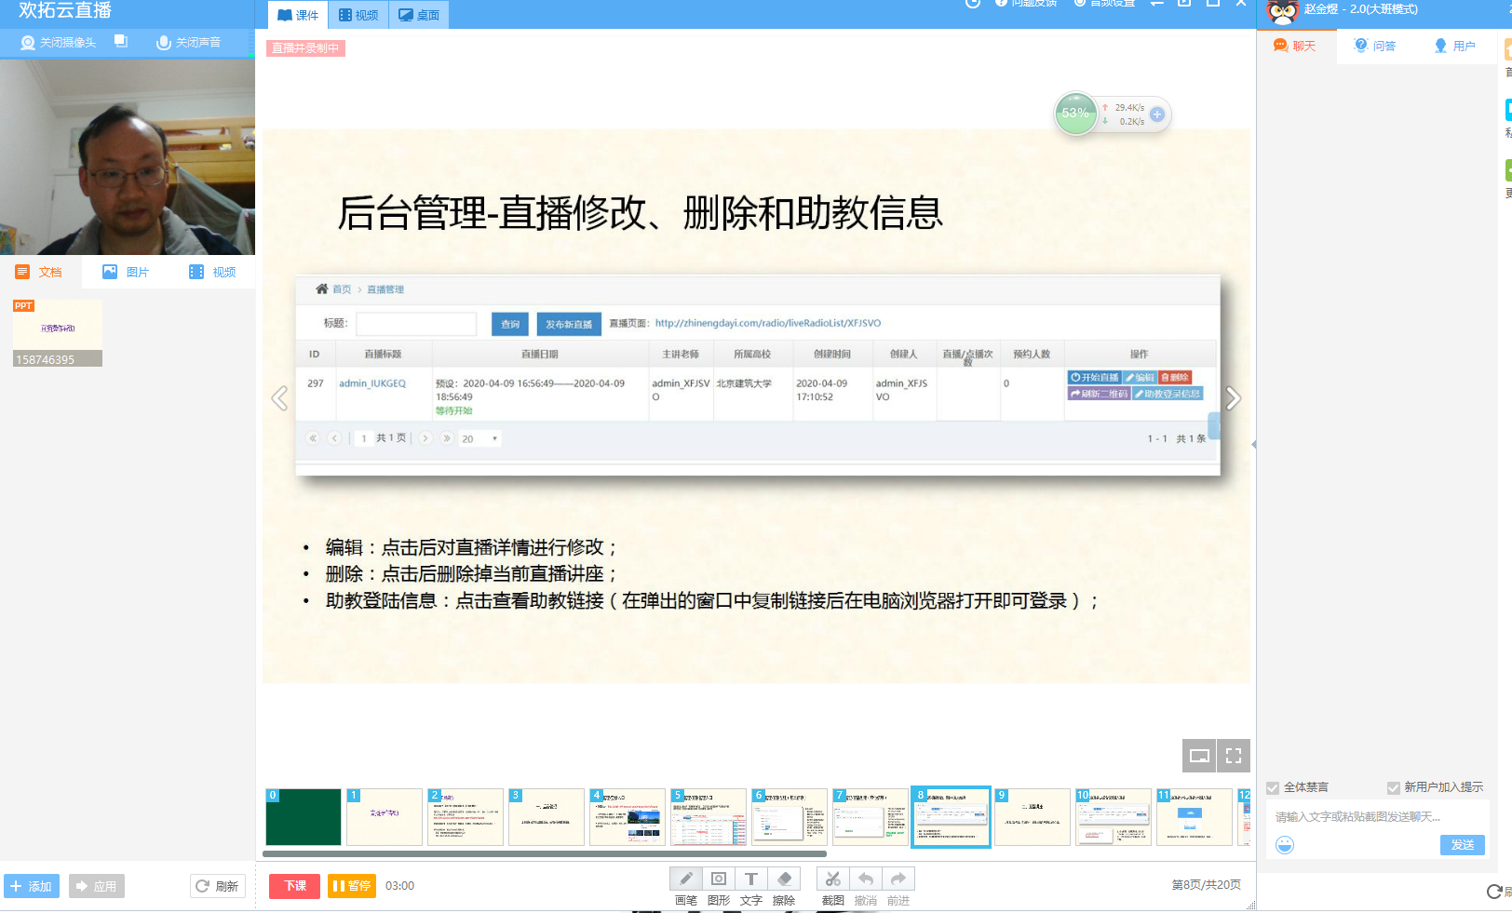Screen dimensions: 1512x913
Task: Enable the 全体禁言 mute-all checkbox
Action: (x=1272, y=786)
